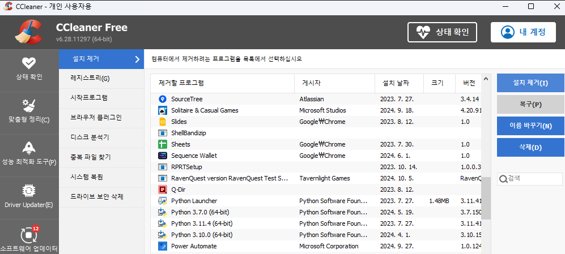
Task: Select the 설치 제거 tools tab
Action: click(x=101, y=59)
